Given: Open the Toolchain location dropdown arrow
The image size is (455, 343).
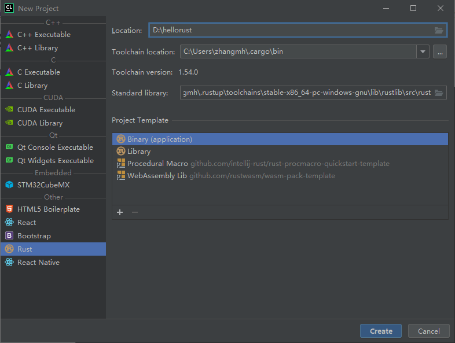Looking at the screenshot, I should (x=423, y=51).
